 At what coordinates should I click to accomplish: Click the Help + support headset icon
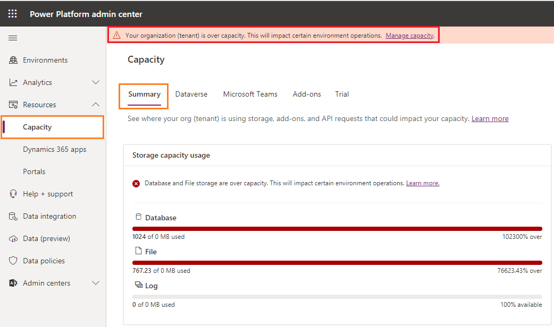coord(13,194)
